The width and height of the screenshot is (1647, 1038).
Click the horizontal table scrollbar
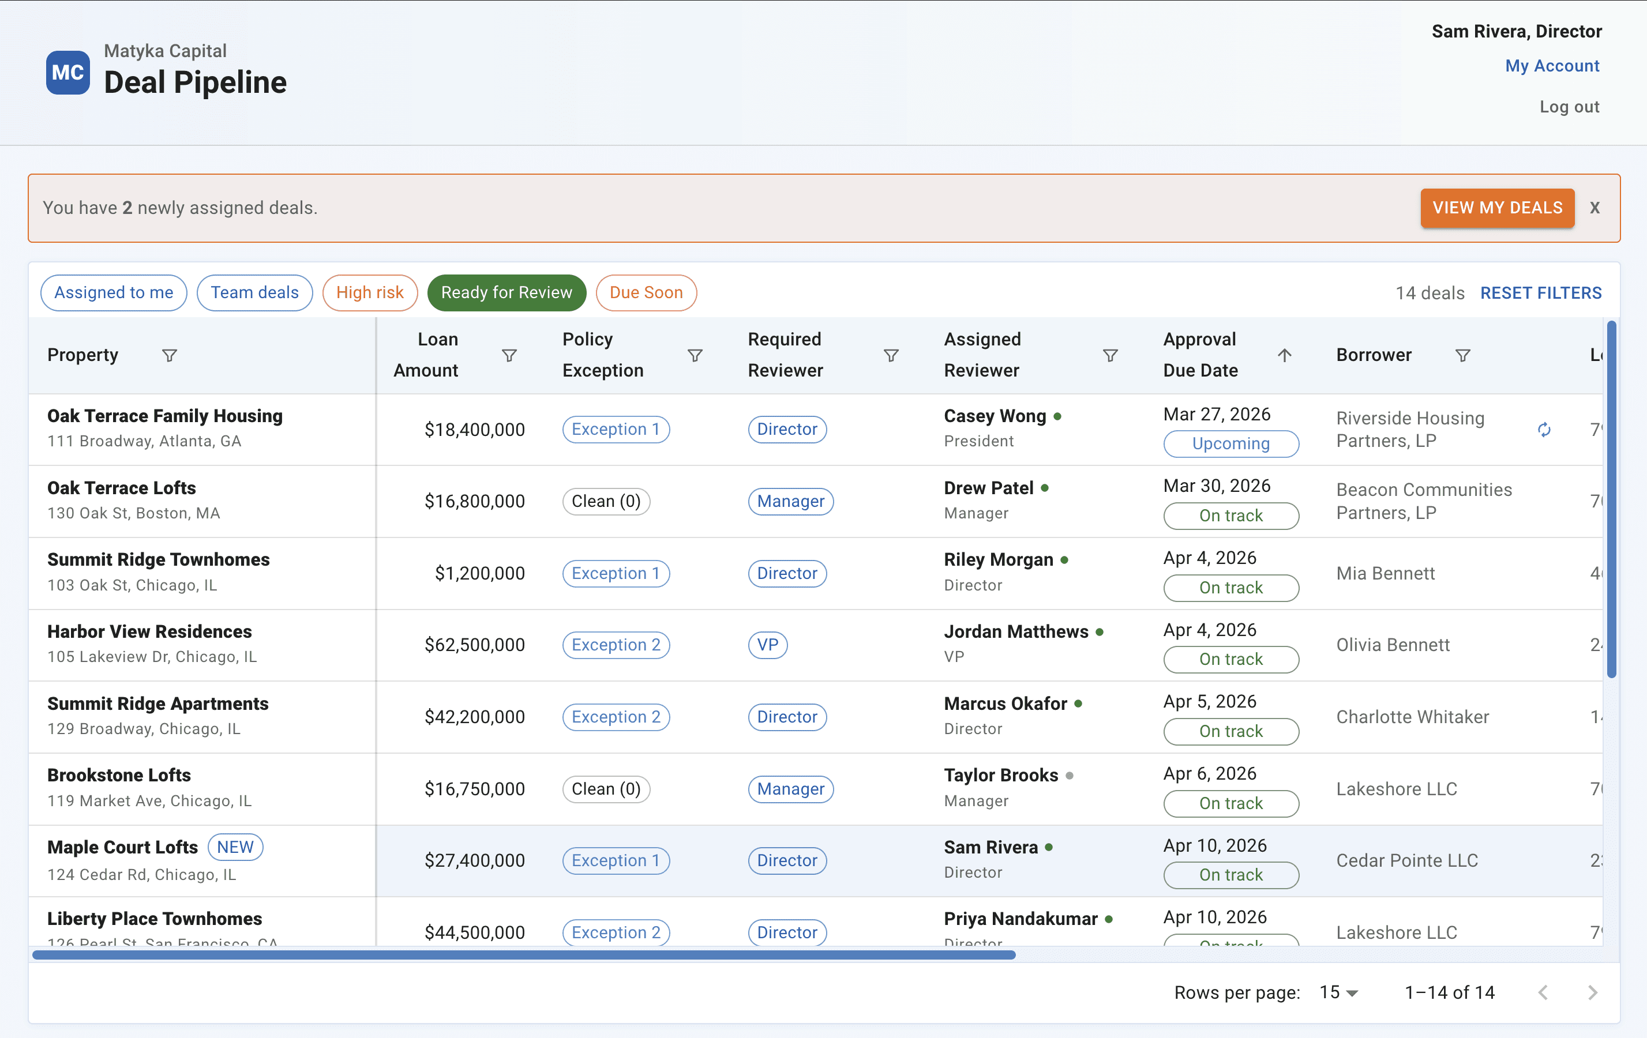pos(523,954)
